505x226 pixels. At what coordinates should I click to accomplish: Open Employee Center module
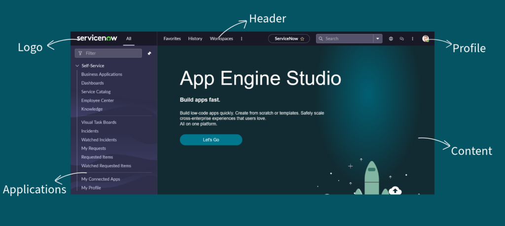(98, 101)
